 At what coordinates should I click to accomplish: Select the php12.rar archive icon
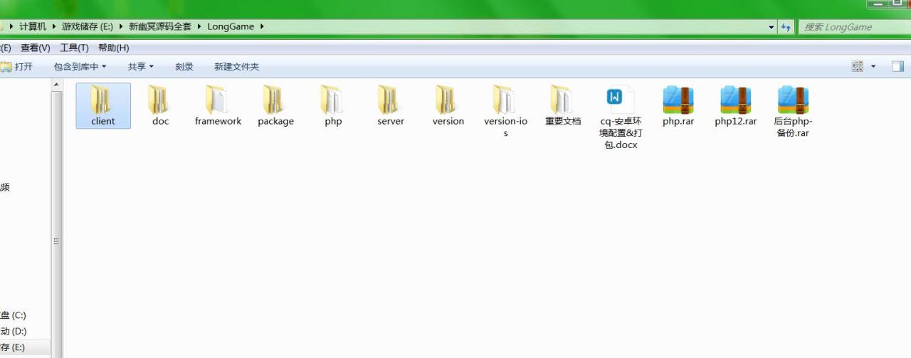[735, 100]
